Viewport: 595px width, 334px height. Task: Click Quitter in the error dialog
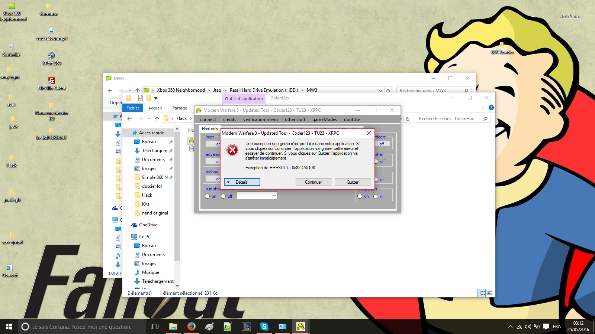tap(353, 182)
